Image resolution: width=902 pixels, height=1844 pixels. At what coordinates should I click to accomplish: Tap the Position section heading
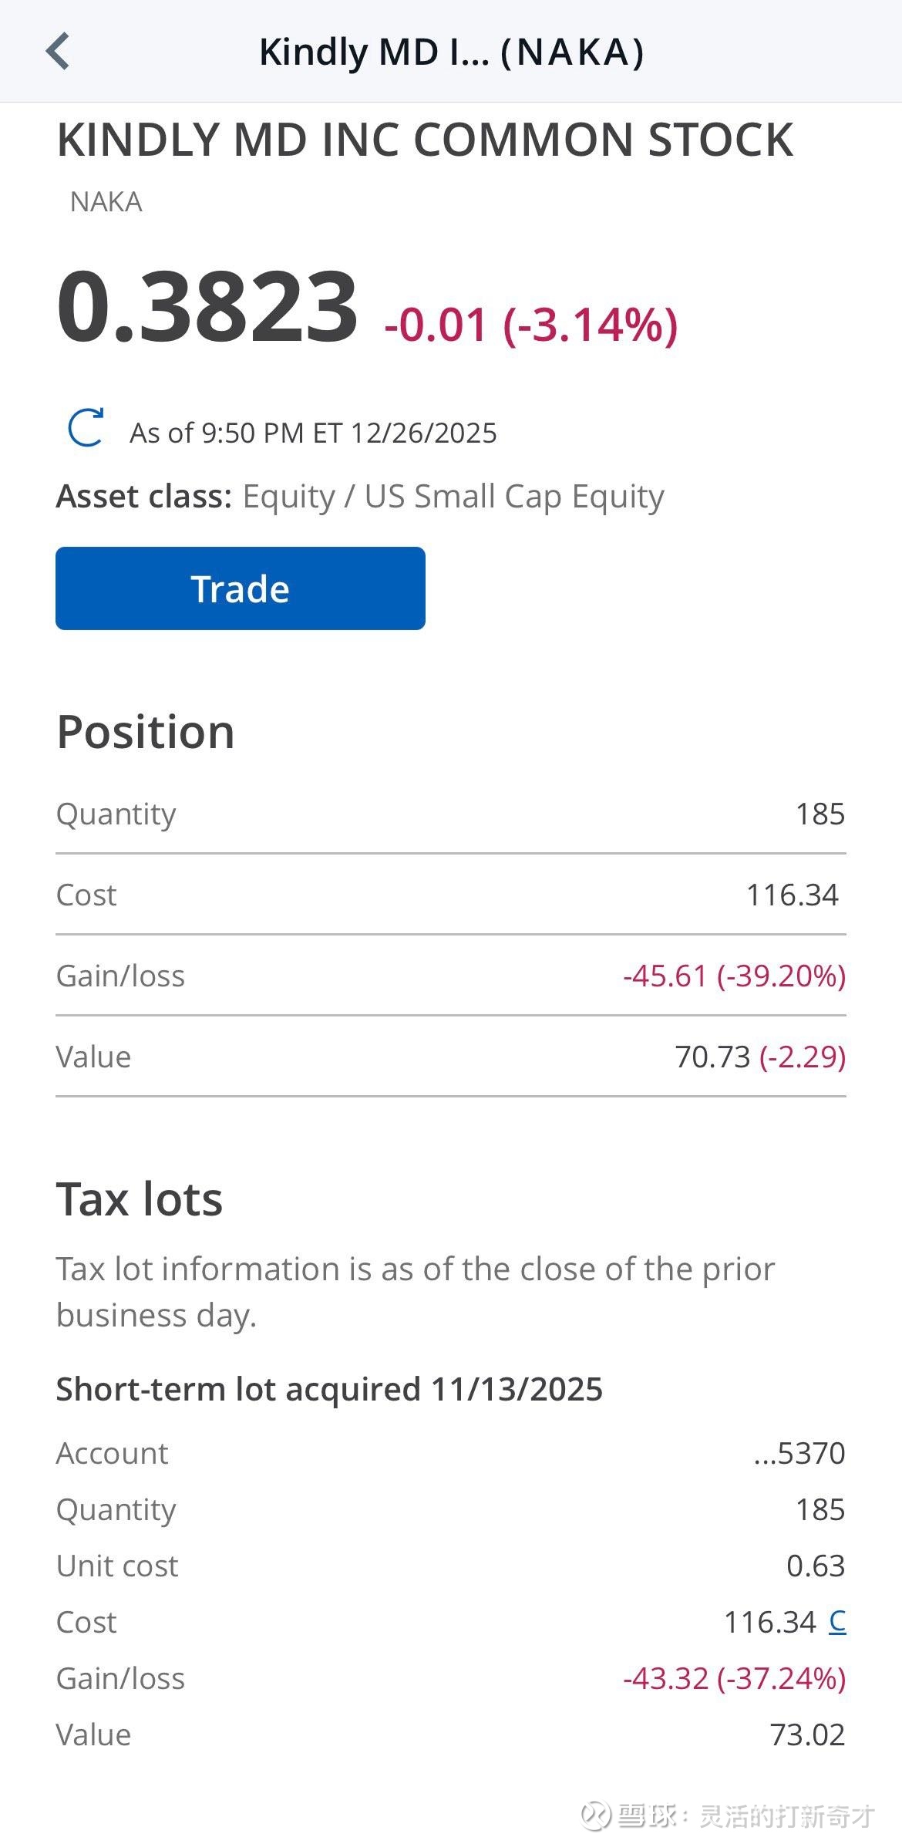pos(146,732)
